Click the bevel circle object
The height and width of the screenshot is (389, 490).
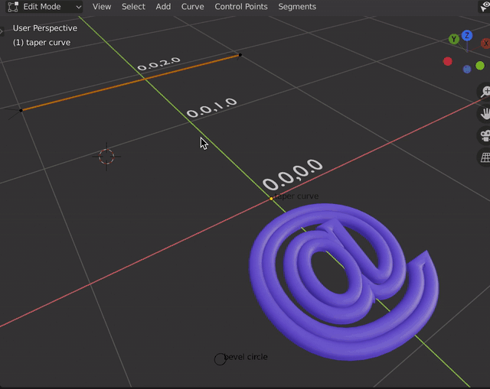pos(220,359)
